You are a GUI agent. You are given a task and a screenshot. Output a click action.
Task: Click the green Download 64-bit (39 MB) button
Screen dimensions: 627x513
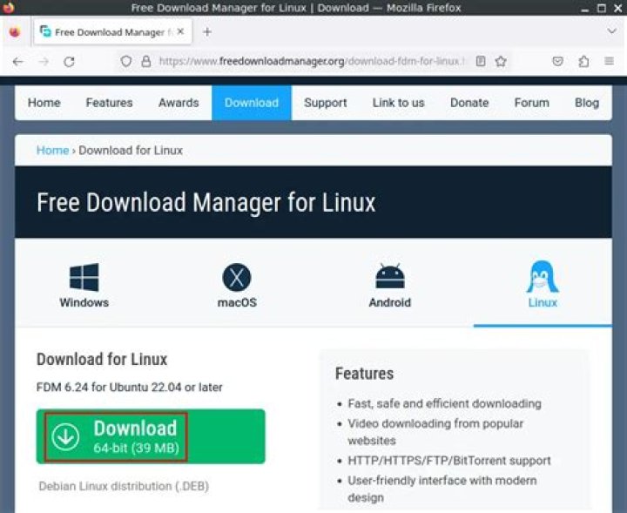point(151,436)
